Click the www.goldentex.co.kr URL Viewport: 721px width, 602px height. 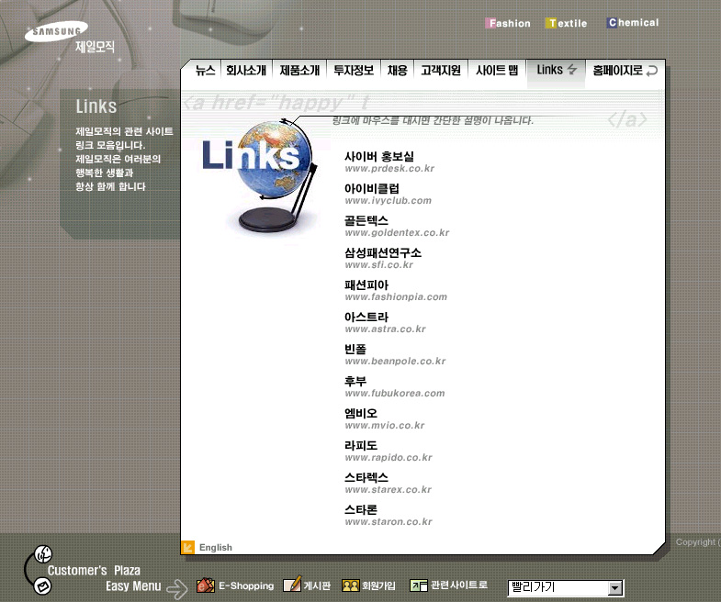(398, 232)
